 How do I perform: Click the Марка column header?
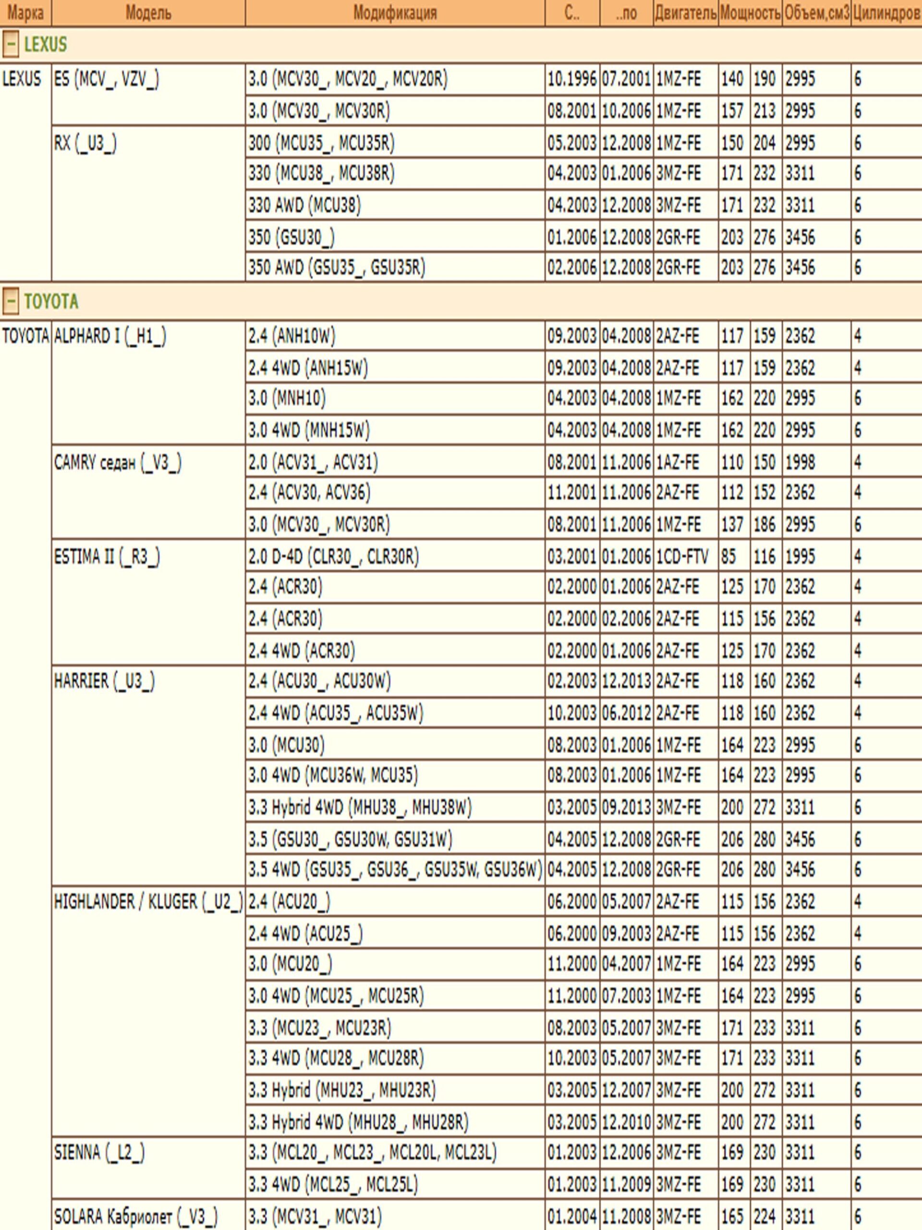click(x=25, y=13)
